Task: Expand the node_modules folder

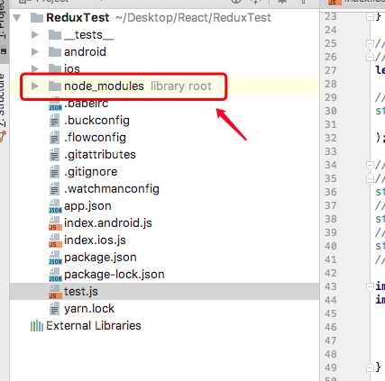Action: pyautogui.click(x=35, y=86)
